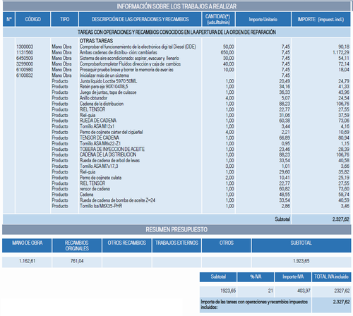Screen dimensions: 353x316
Task: Select code 1131560 in the CÓDIGO column
Action: (x=25, y=52)
